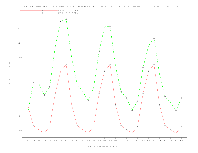The height and width of the screenshot is (153, 198).
Task: Click x-axis forecast hour label 45
Action: click(110, 140)
